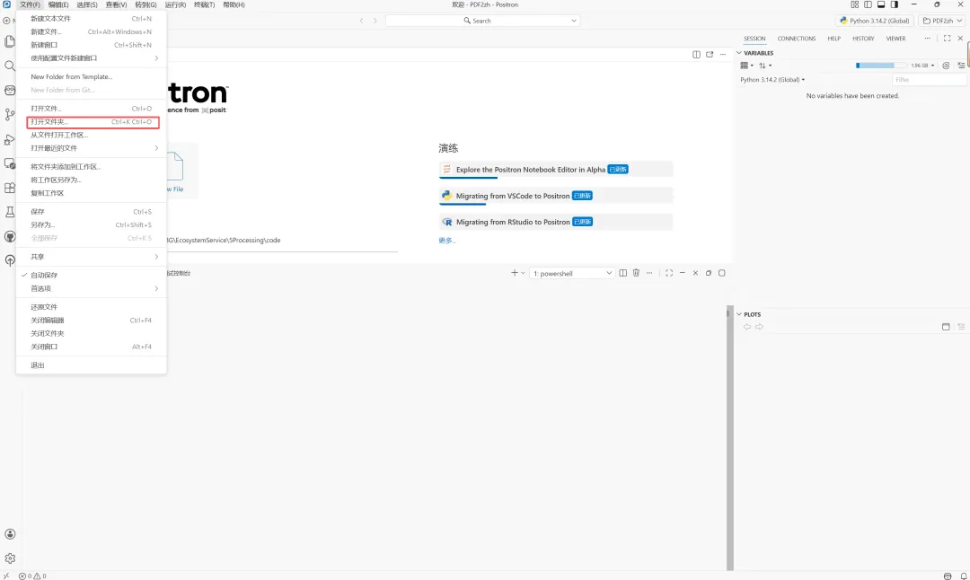This screenshot has width=970, height=580.
Task: Open Python 3.14.2 session dropdown in Variables
Action: tap(772, 80)
